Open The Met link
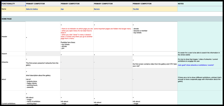This screenshot has width=224, height=106. click(136, 9)
